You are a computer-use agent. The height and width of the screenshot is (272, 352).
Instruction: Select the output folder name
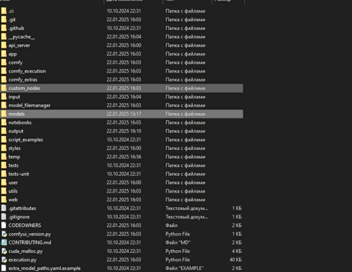click(16, 131)
